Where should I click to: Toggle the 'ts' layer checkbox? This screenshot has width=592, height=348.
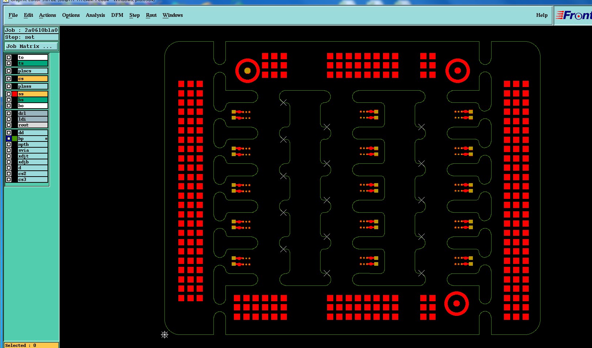click(9, 63)
